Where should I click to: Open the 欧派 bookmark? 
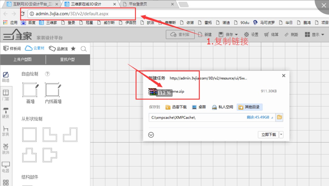coord(148,23)
